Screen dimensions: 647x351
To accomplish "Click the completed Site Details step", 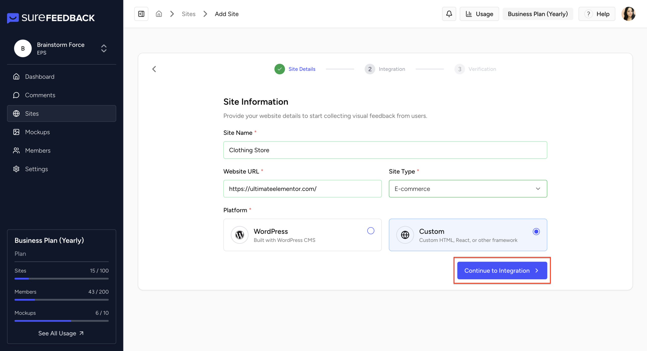I will [295, 69].
